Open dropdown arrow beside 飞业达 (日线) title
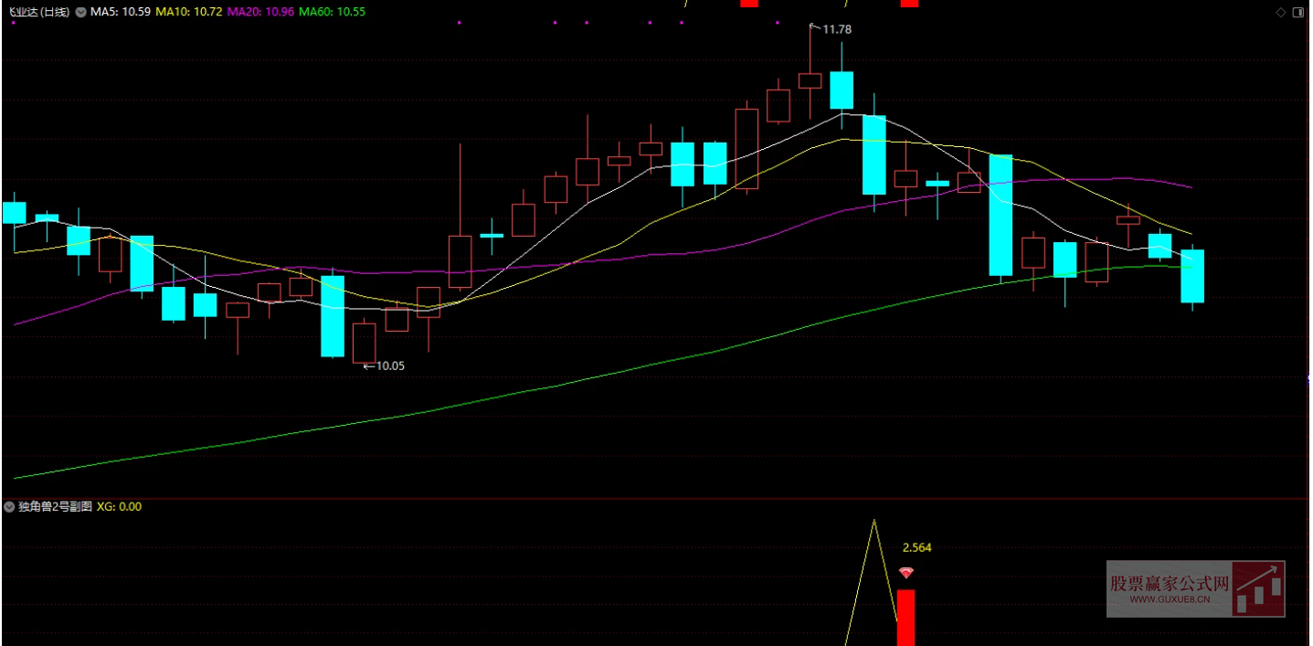This screenshot has height=646, width=1313. tap(81, 12)
